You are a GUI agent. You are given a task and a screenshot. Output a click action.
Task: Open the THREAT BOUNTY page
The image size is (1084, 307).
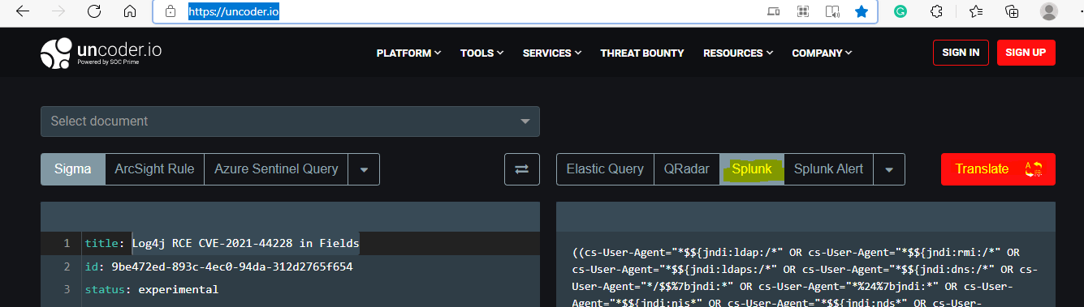642,53
